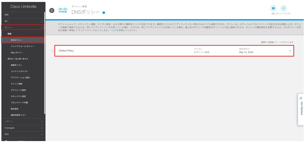Open コンテンツカテゴリ in the sidebar
The height and width of the screenshot is (143, 306).
coord(19,71)
